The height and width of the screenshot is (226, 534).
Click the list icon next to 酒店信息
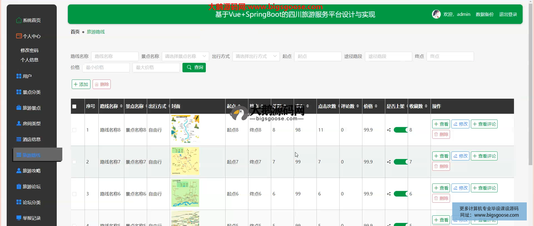(19, 139)
